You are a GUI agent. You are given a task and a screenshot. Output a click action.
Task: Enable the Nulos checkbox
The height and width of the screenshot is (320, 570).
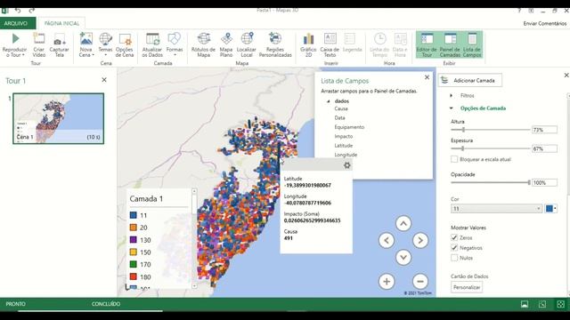[454, 258]
